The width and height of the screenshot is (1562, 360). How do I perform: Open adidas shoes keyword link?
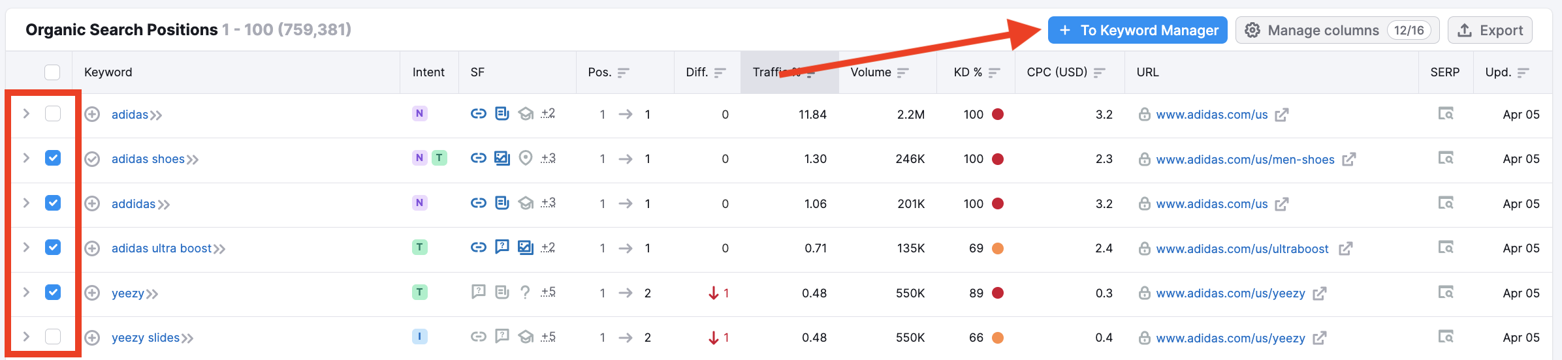[148, 159]
